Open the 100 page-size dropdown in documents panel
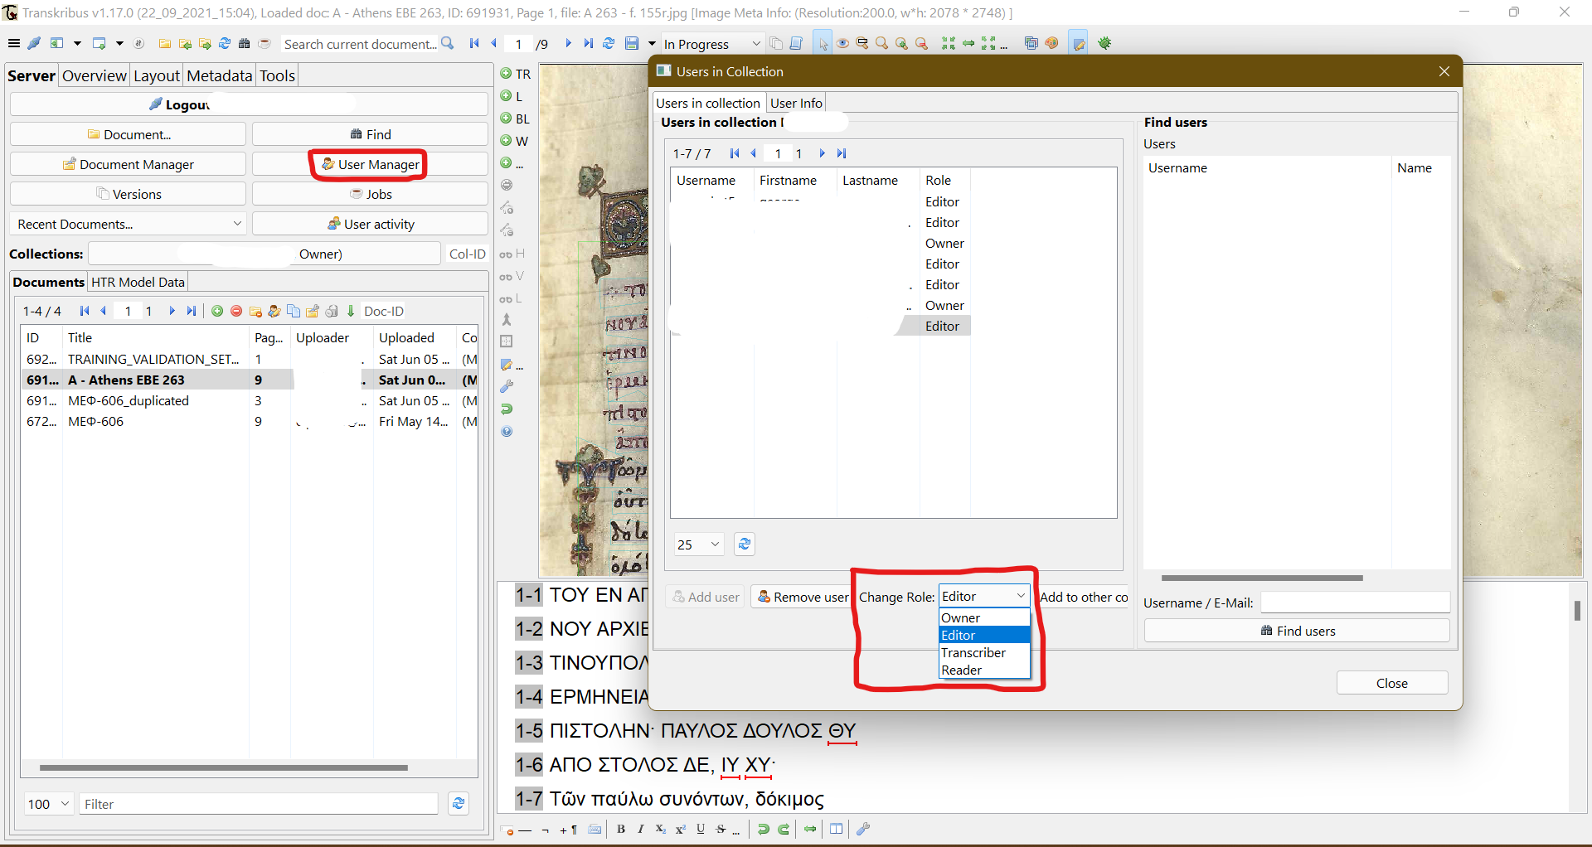 click(48, 804)
